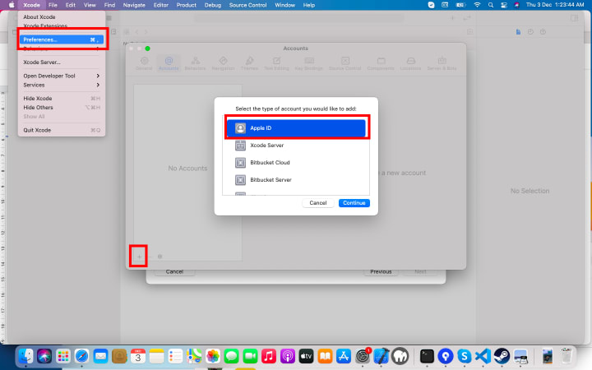Open the Apple menu
Viewport: 592px width, 370px height.
coord(12,5)
